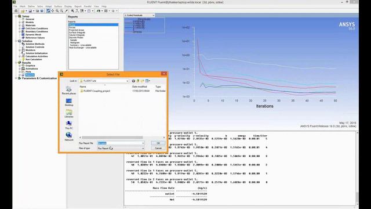371x209 pixels.
Task: Select Animations under Results
Action: coord(32,69)
